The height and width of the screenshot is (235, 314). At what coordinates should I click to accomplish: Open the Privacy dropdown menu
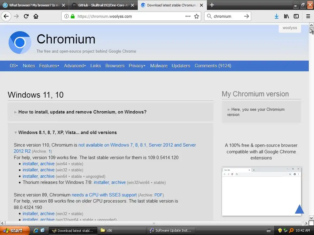tap(137, 66)
